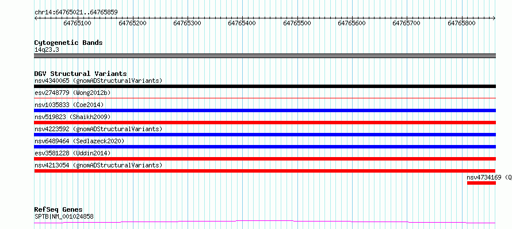The height and width of the screenshot is (229, 512).
Task: Open the DGV Structural Variants track heading
Action: coord(81,74)
